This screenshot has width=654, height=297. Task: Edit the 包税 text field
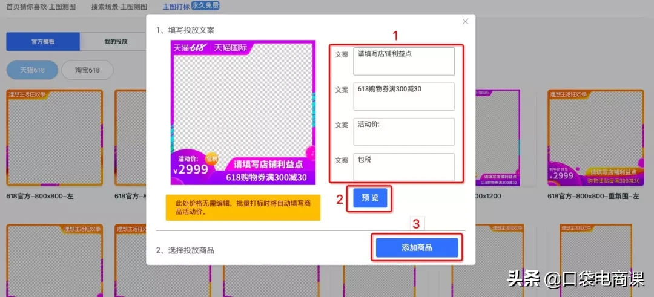pyautogui.click(x=404, y=167)
